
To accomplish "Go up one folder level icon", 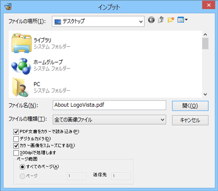I will point(161,20).
